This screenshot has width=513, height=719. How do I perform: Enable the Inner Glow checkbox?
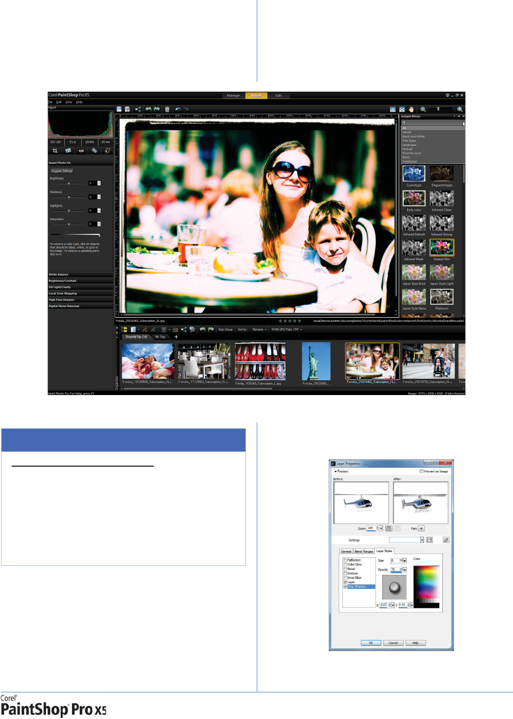tap(345, 578)
